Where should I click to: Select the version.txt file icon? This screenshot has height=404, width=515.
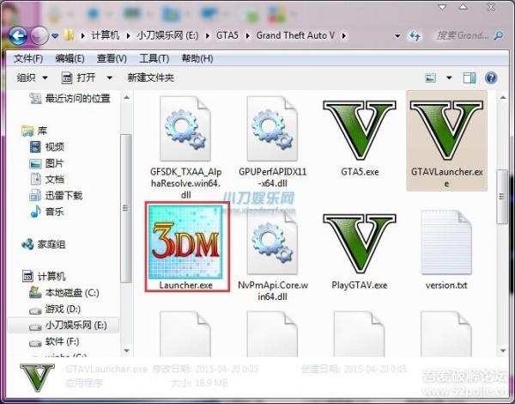446,242
